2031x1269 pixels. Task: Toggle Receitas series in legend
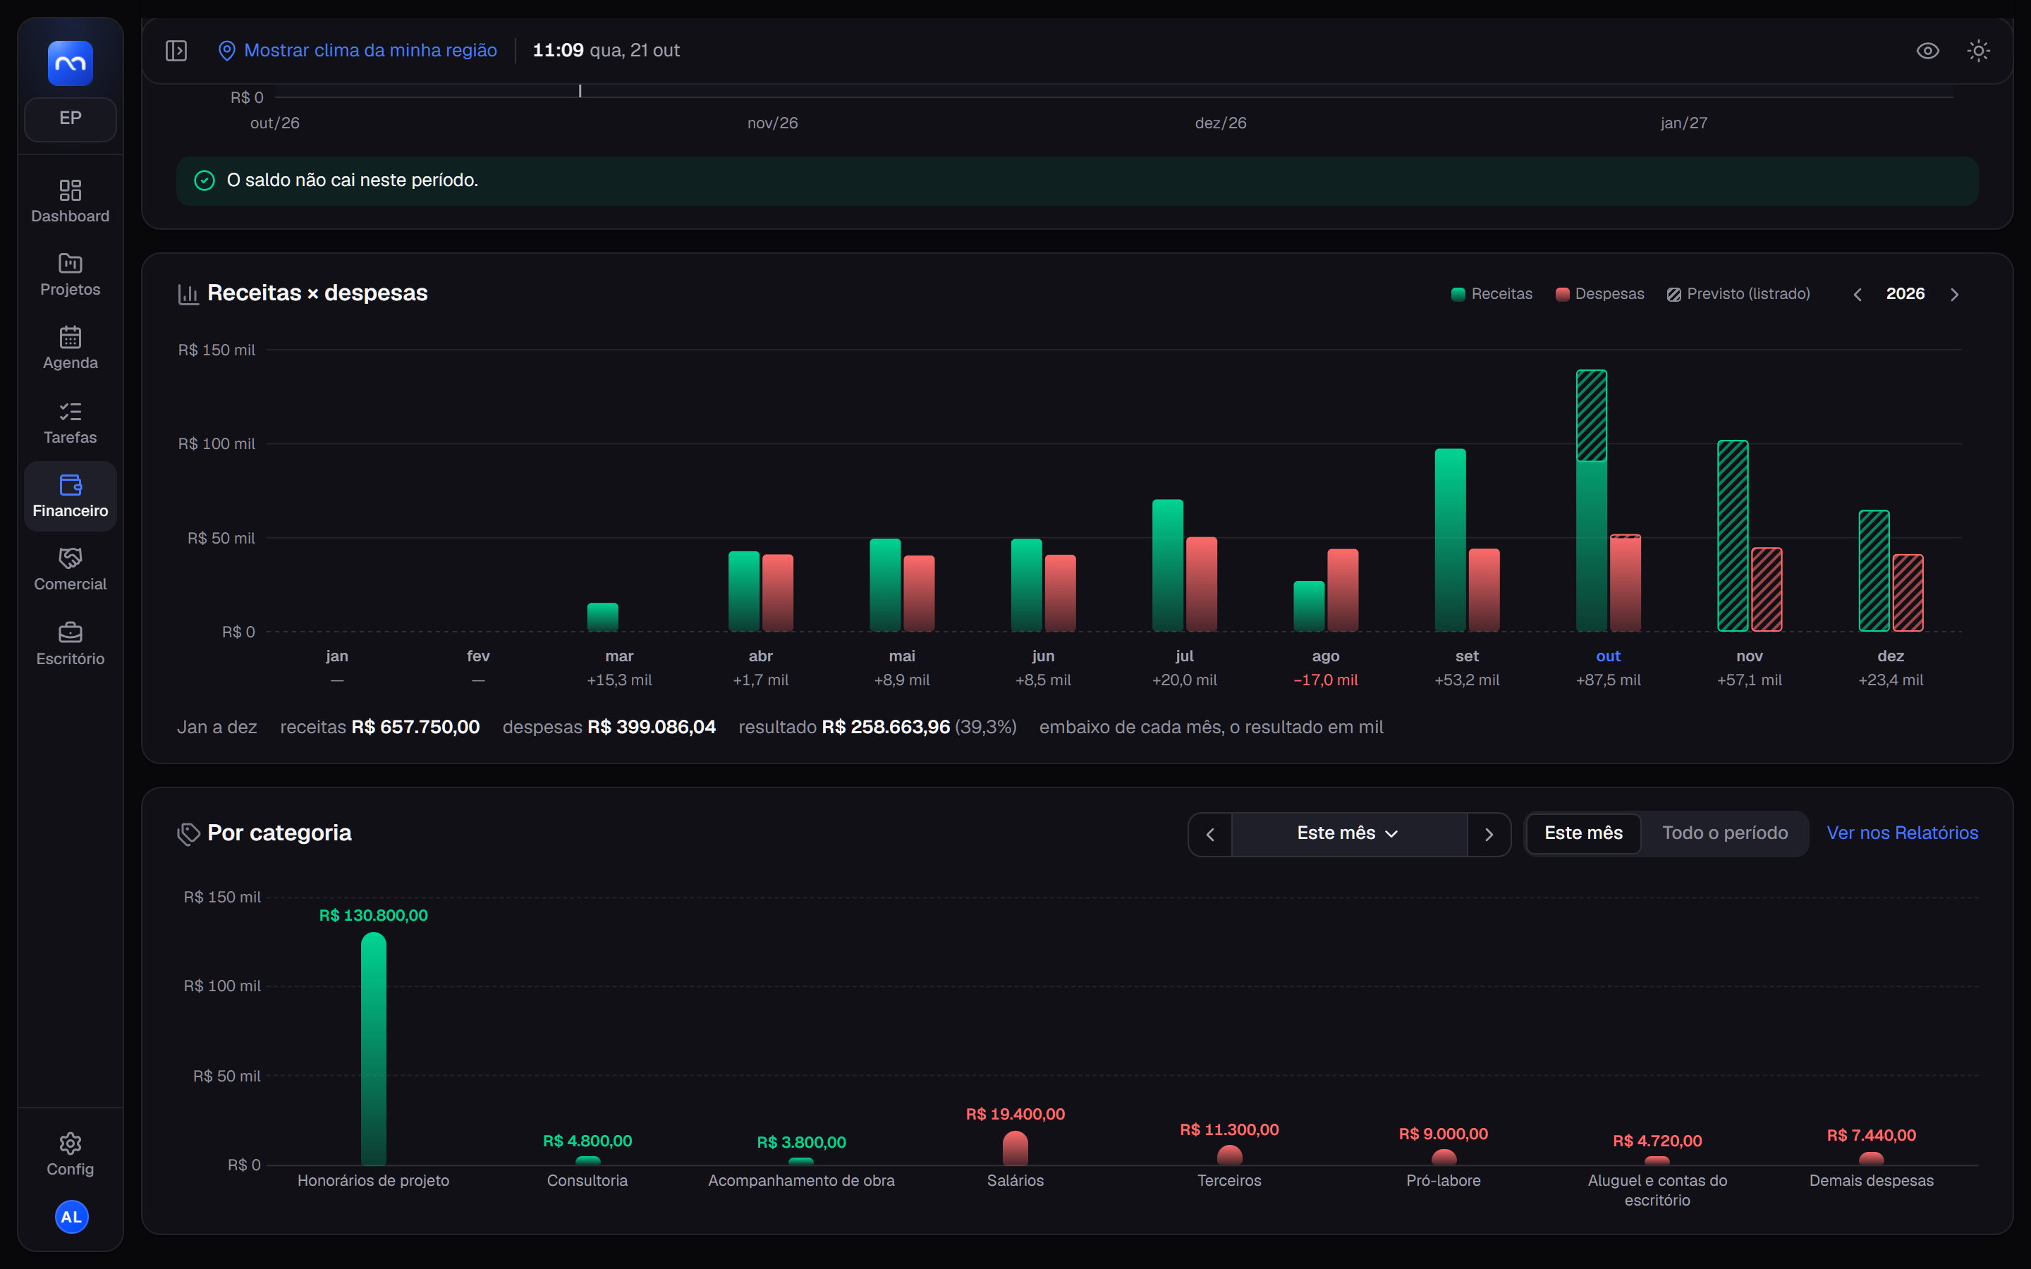(x=1492, y=294)
